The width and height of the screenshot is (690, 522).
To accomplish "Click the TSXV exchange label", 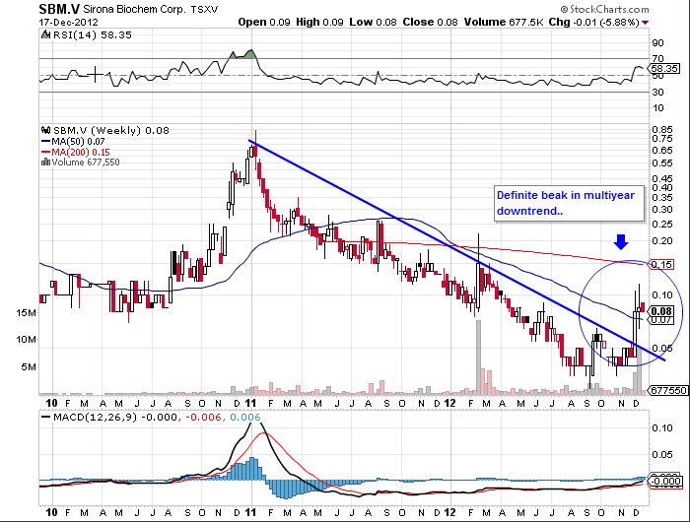I will 204,9.
